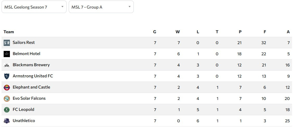293x128 pixels.
Task: Open Sailors Rest team name link
Action: coord(24,43)
